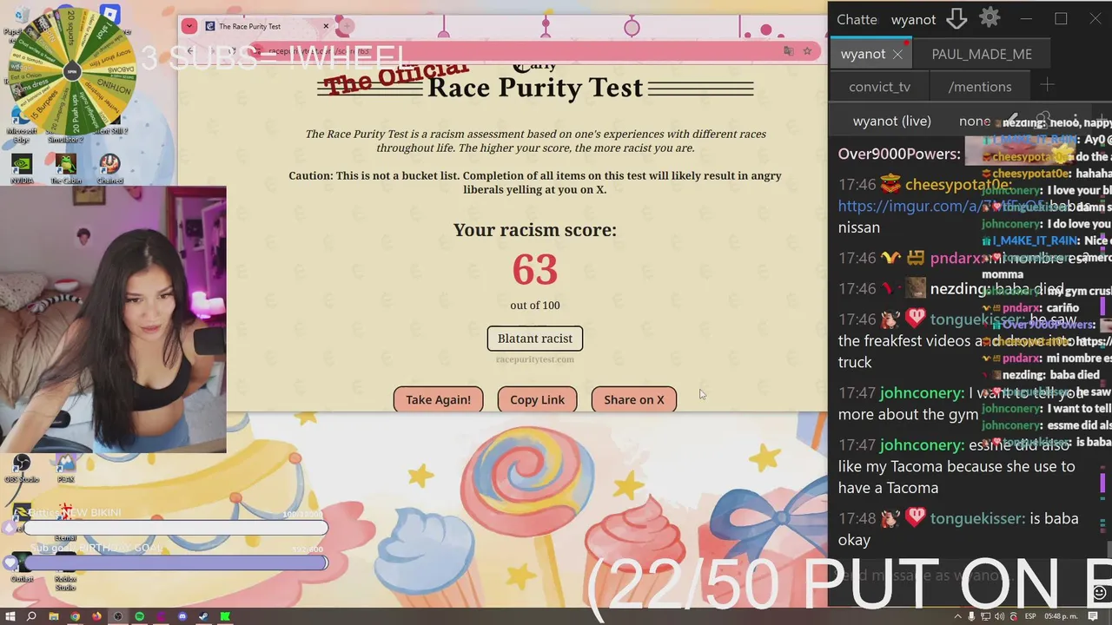Click the Copy Link button
The height and width of the screenshot is (625, 1112).
tap(537, 399)
